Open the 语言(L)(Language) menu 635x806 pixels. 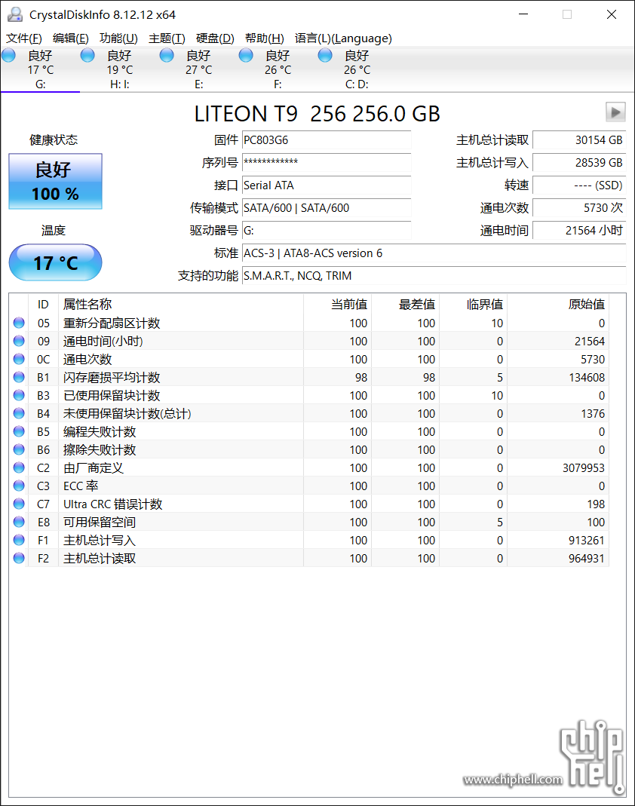click(343, 38)
